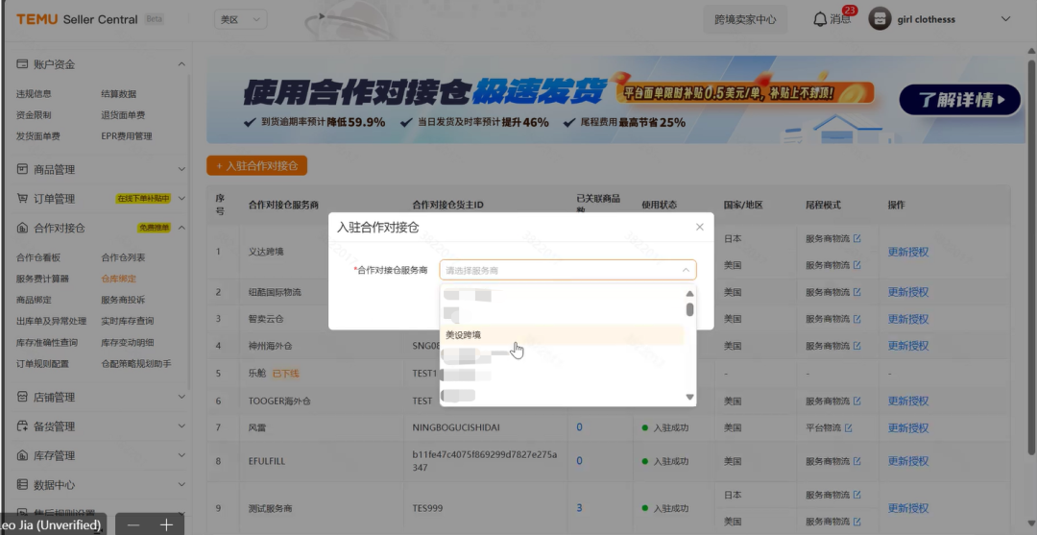Image resolution: width=1037 pixels, height=535 pixels.
Task: Click the 请选择服务商 combo box
Action: (x=567, y=270)
